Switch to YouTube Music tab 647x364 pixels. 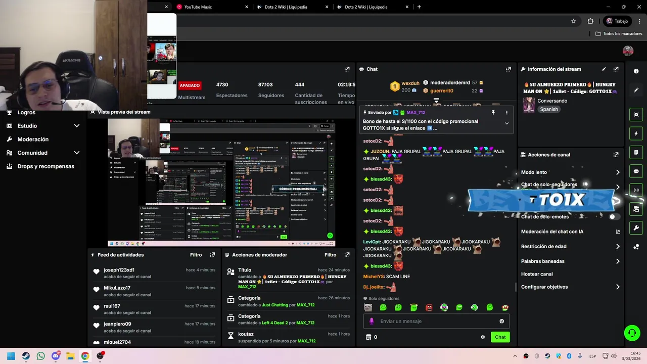[x=212, y=7]
